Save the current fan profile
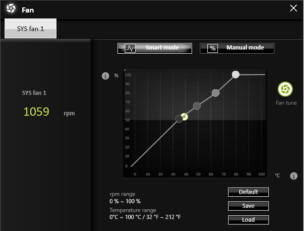Viewport: 304px width, 231px height. (x=248, y=206)
